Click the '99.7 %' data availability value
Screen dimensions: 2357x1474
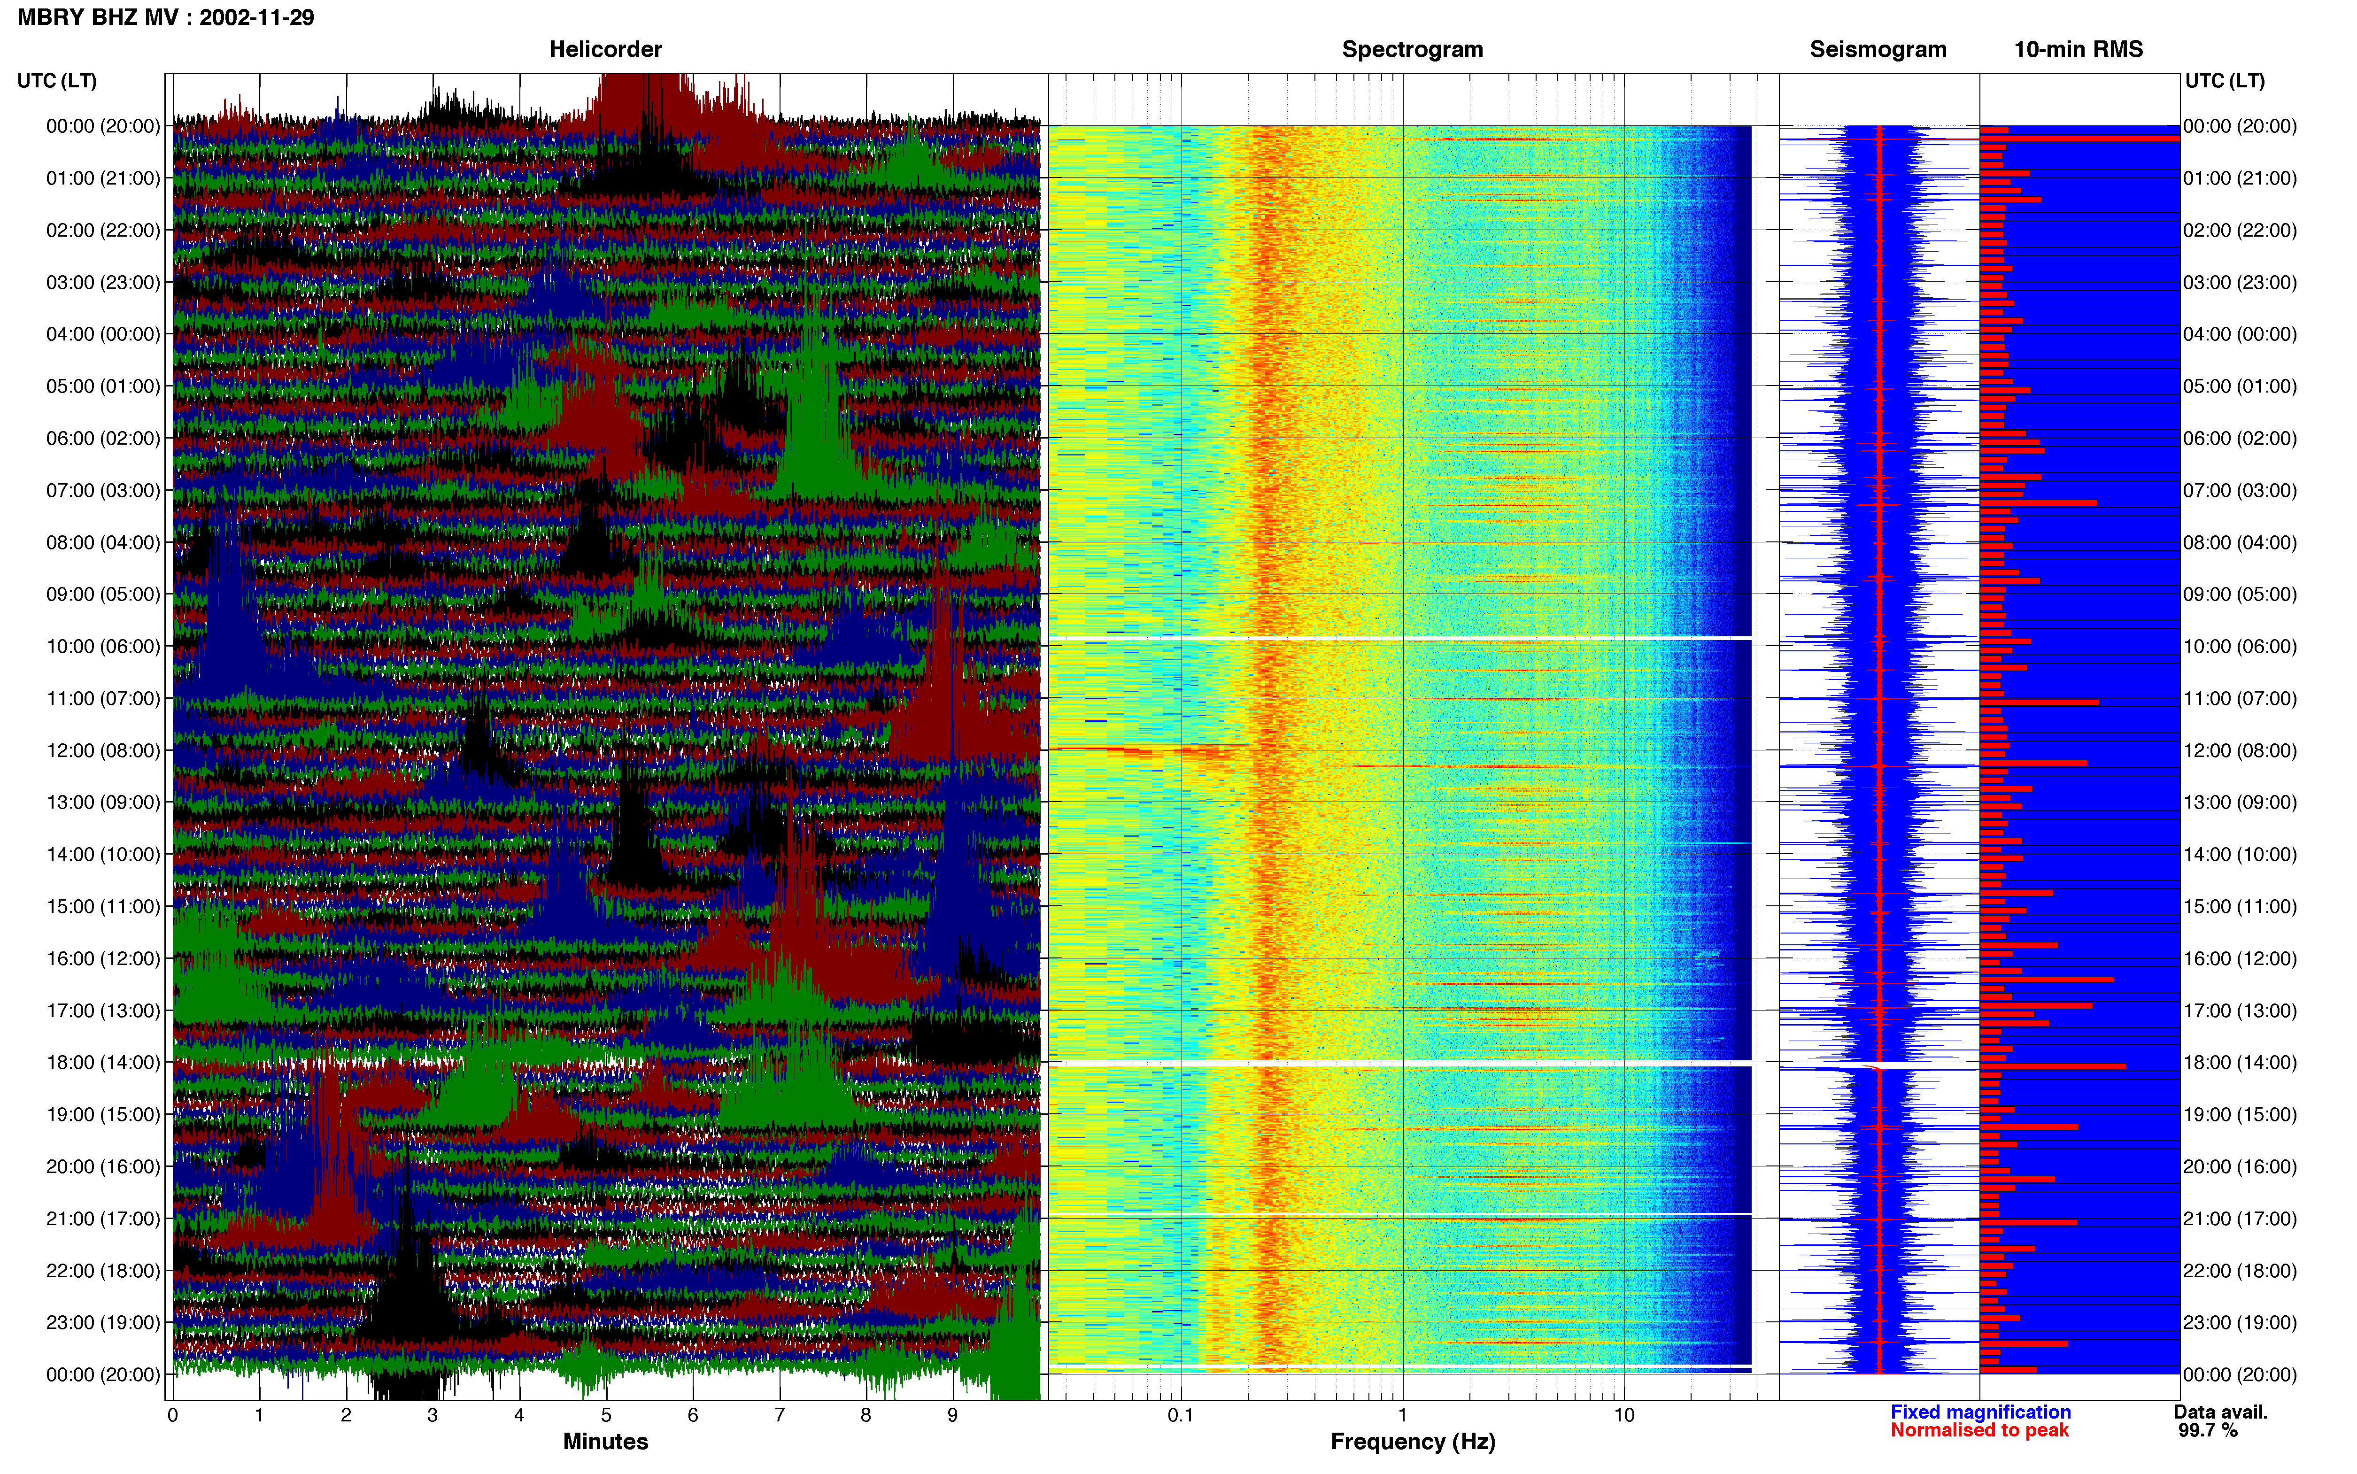[x=2208, y=1430]
